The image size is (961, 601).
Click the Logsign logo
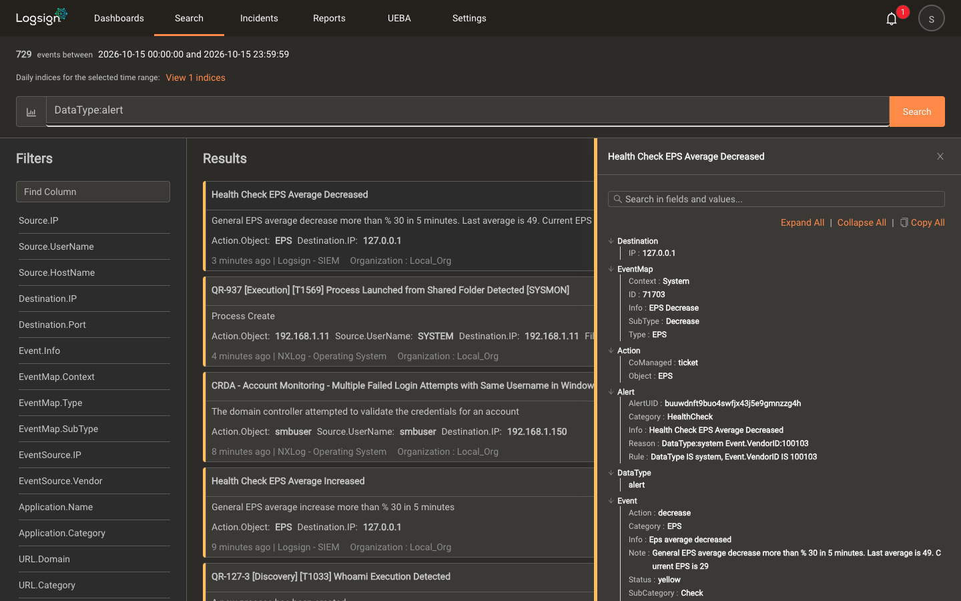pyautogui.click(x=41, y=17)
